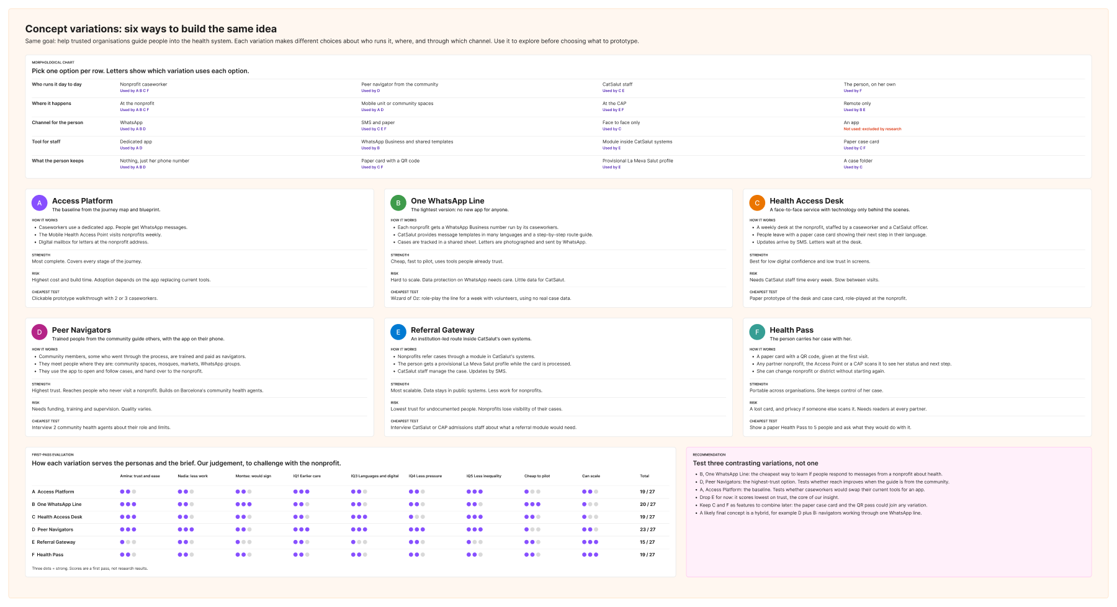Click the 'Where it happens' row label
The image size is (1117, 607).
point(52,104)
